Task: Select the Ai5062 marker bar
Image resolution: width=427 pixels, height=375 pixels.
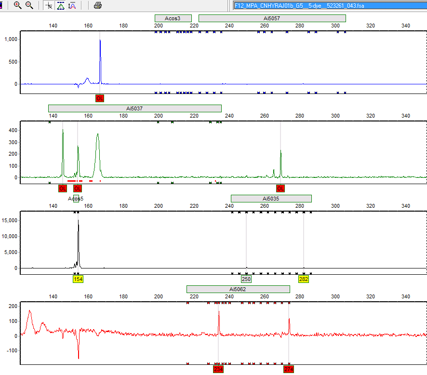Action: [x=238, y=289]
